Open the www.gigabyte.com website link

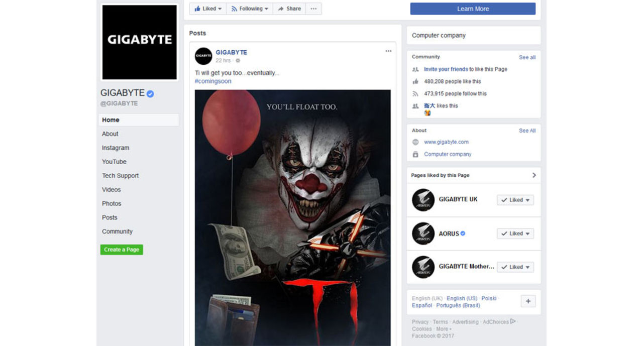point(446,142)
